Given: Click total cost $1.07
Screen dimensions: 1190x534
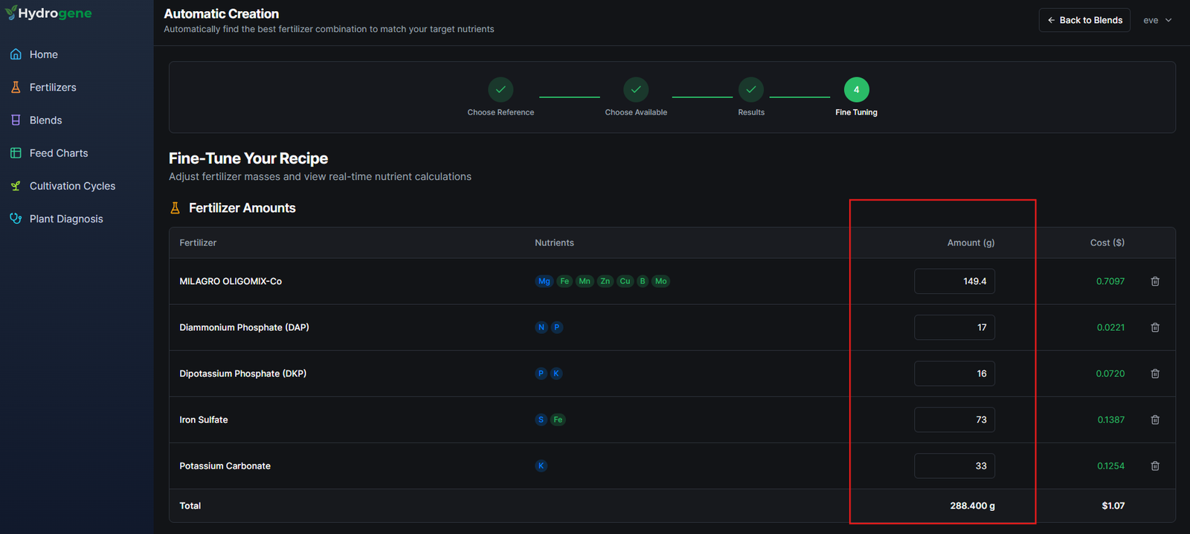Looking at the screenshot, I should pyautogui.click(x=1113, y=506).
